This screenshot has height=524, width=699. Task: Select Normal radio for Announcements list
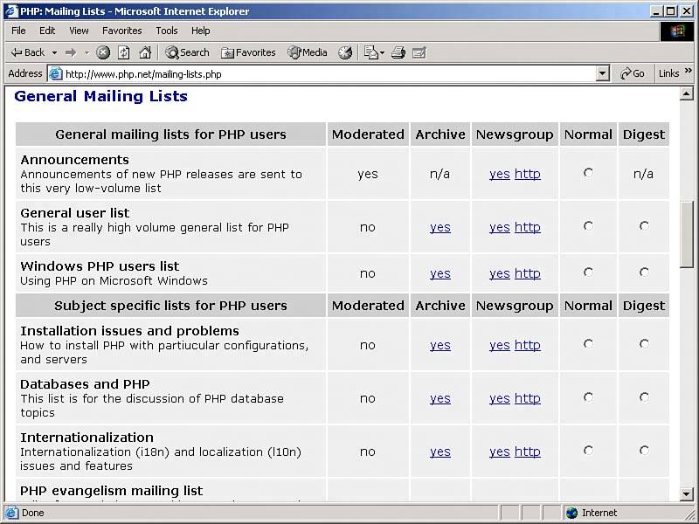click(588, 173)
